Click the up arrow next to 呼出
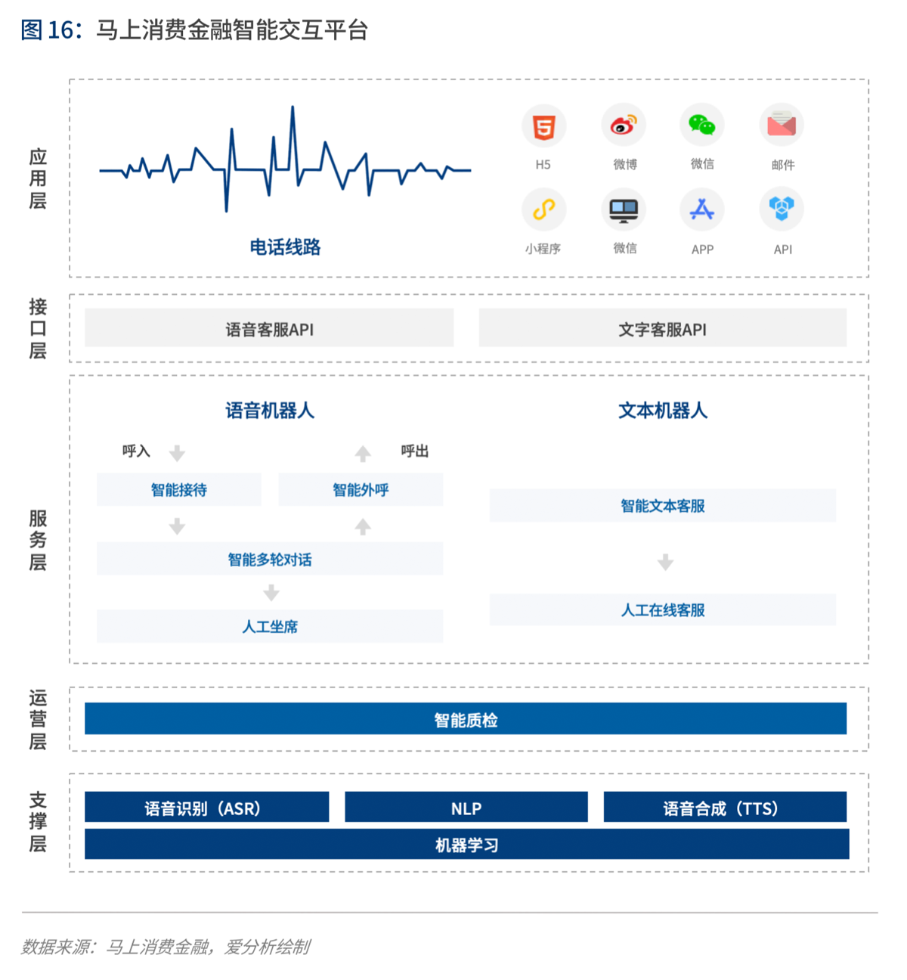Viewport: 907px width, 980px height. [363, 453]
